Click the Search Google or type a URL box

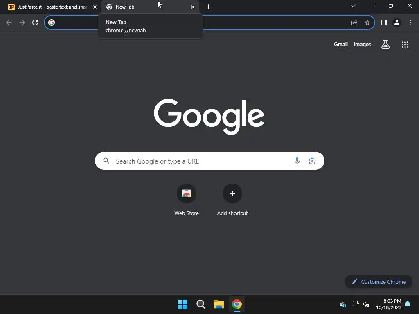(209, 161)
